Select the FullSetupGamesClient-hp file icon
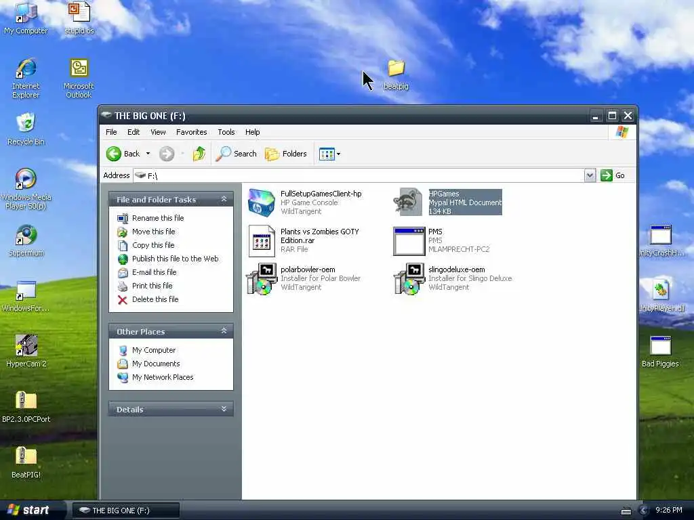694x520 pixels. click(261, 202)
